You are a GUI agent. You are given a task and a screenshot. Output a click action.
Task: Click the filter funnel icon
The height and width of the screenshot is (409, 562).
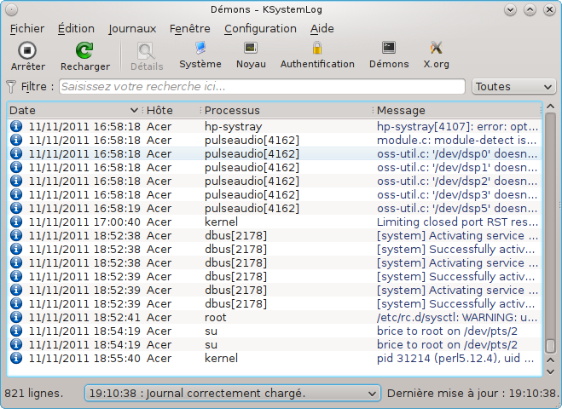pos(11,87)
